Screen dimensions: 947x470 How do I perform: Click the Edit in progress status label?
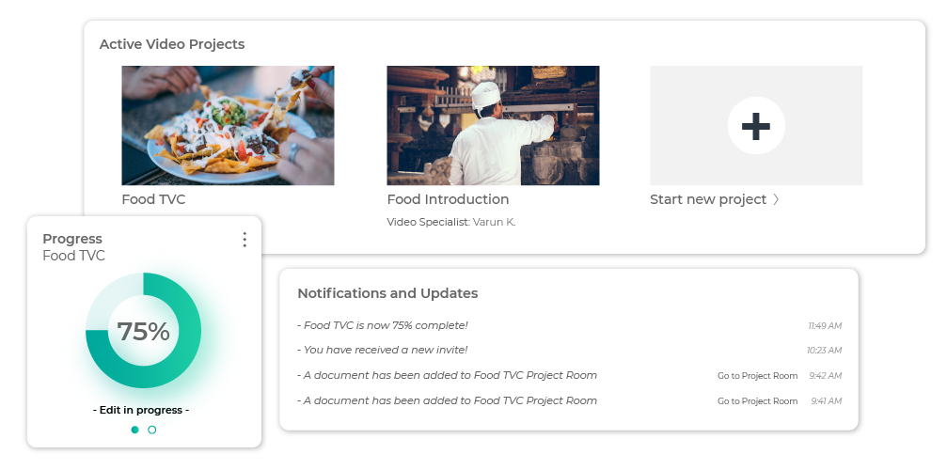point(141,410)
